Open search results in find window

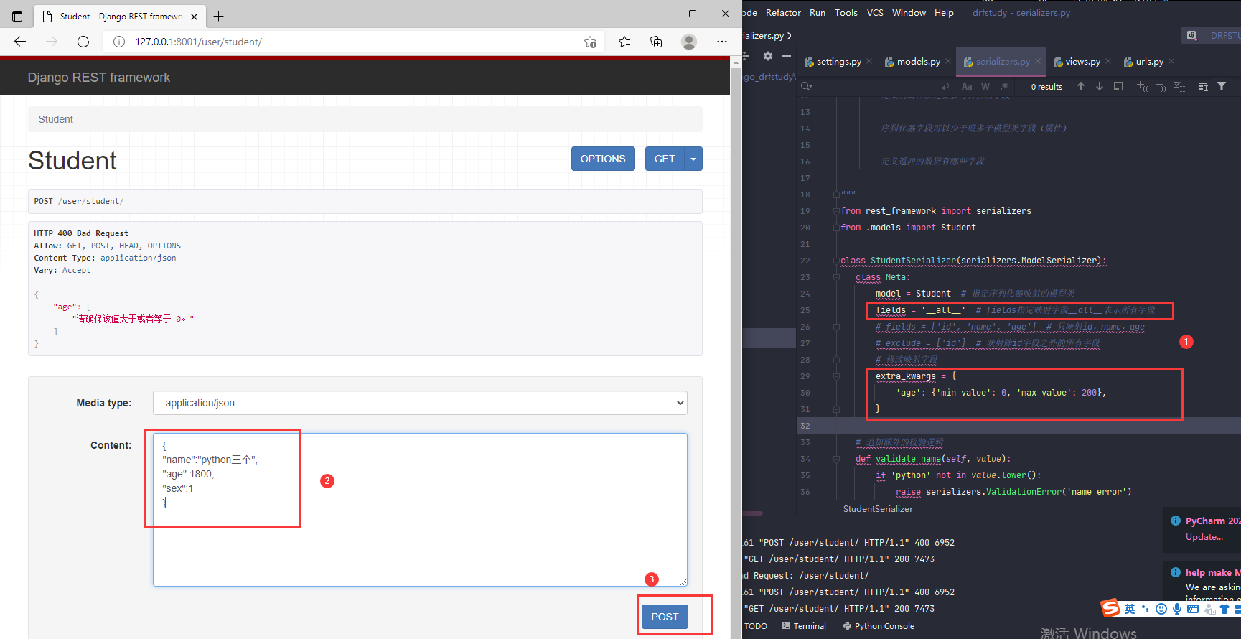pyautogui.click(x=1118, y=86)
